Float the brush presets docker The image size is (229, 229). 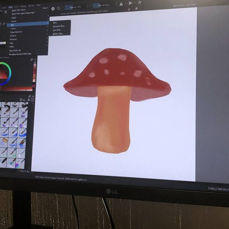(x=30, y=97)
